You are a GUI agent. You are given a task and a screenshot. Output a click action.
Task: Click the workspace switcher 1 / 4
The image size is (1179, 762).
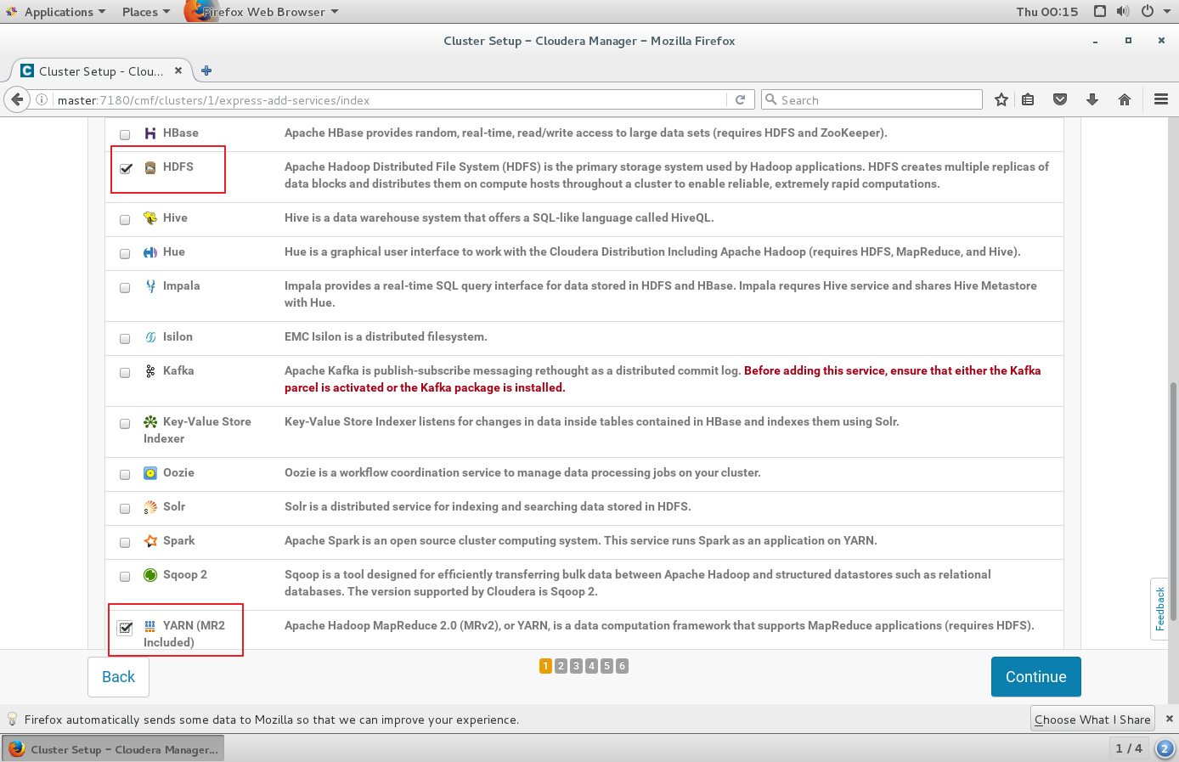1129,748
